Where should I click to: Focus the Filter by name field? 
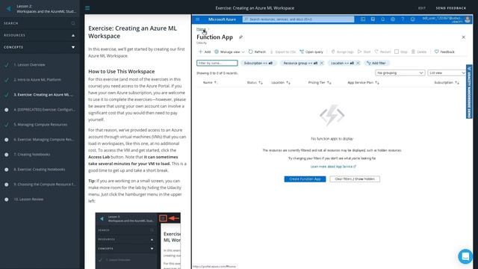(217, 63)
